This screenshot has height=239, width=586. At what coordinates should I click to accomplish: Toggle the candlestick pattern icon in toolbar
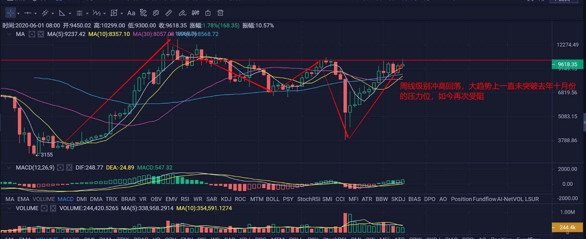195,13
